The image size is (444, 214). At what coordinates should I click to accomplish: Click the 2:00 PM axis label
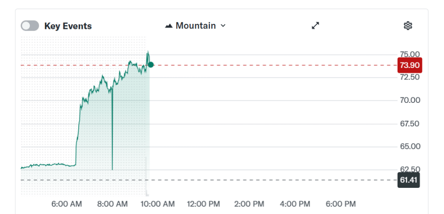pos(249,204)
